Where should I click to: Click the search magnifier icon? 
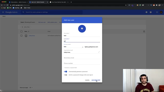point(23,12)
